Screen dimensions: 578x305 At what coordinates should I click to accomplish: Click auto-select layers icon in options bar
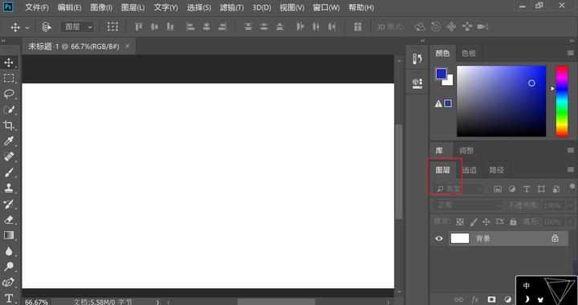coord(46,26)
